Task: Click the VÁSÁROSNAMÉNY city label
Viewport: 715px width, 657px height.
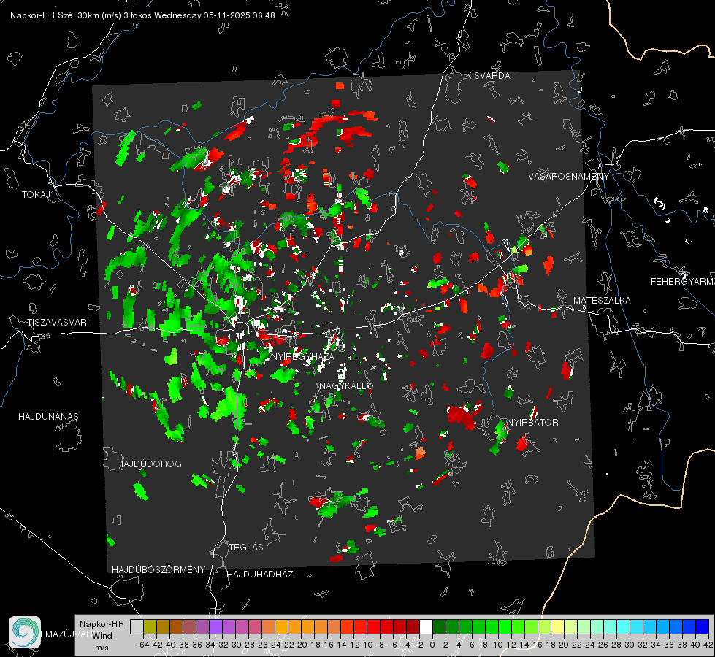Action: 569,177
